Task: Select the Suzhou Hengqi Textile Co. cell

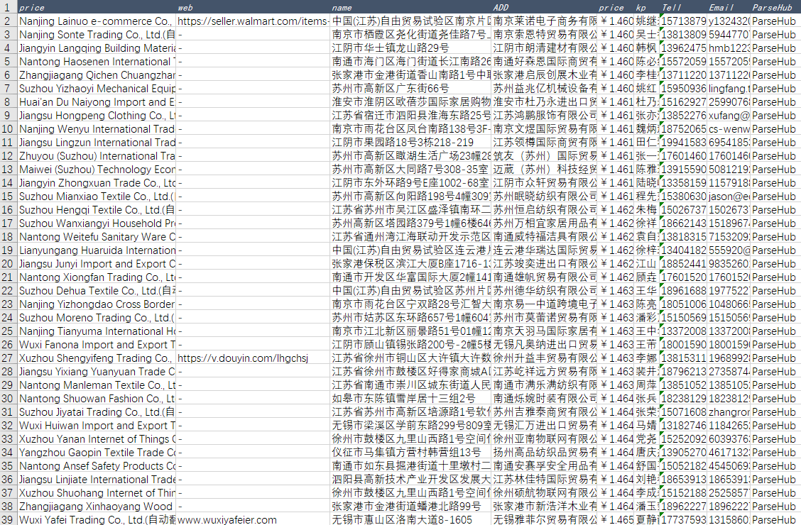Action: [97, 210]
